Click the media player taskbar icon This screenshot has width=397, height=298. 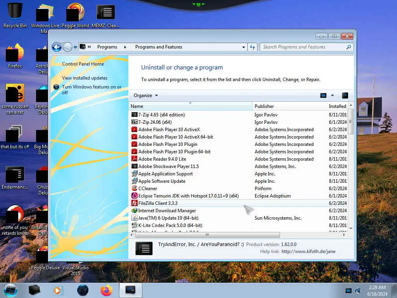click(x=57, y=290)
